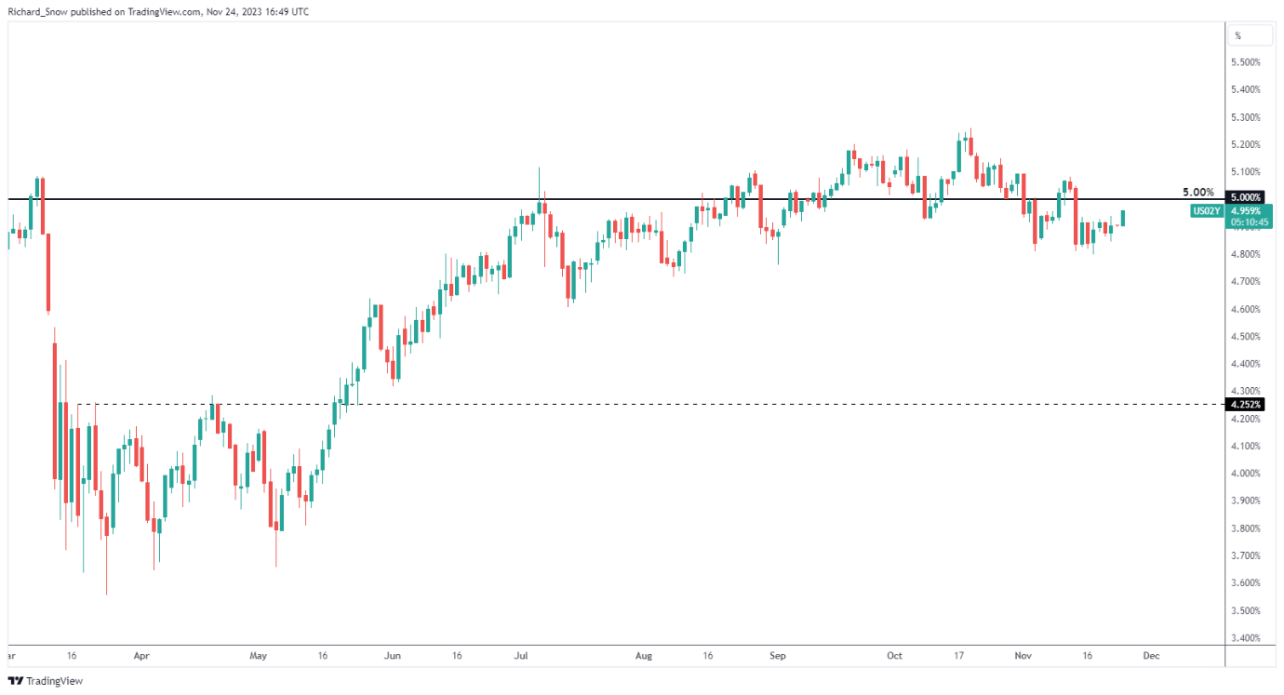Click the Apr date label

click(x=141, y=655)
